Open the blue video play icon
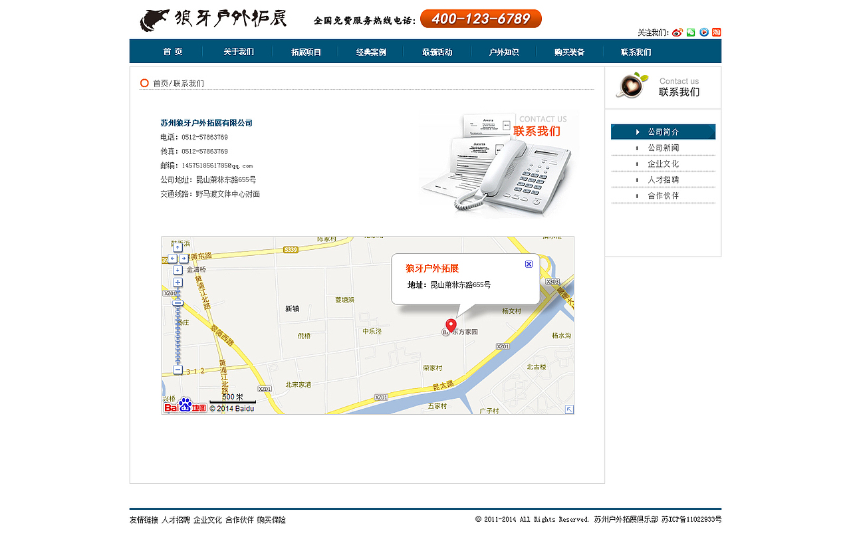This screenshot has width=851, height=557. pos(704,33)
